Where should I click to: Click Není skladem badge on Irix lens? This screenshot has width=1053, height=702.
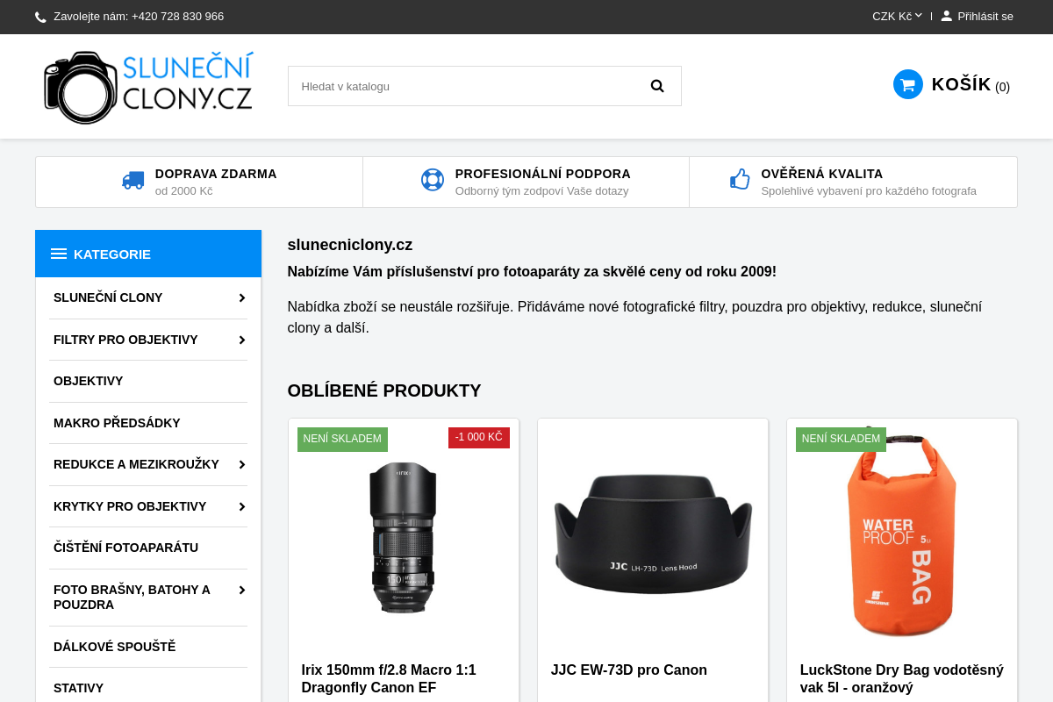[342, 439]
